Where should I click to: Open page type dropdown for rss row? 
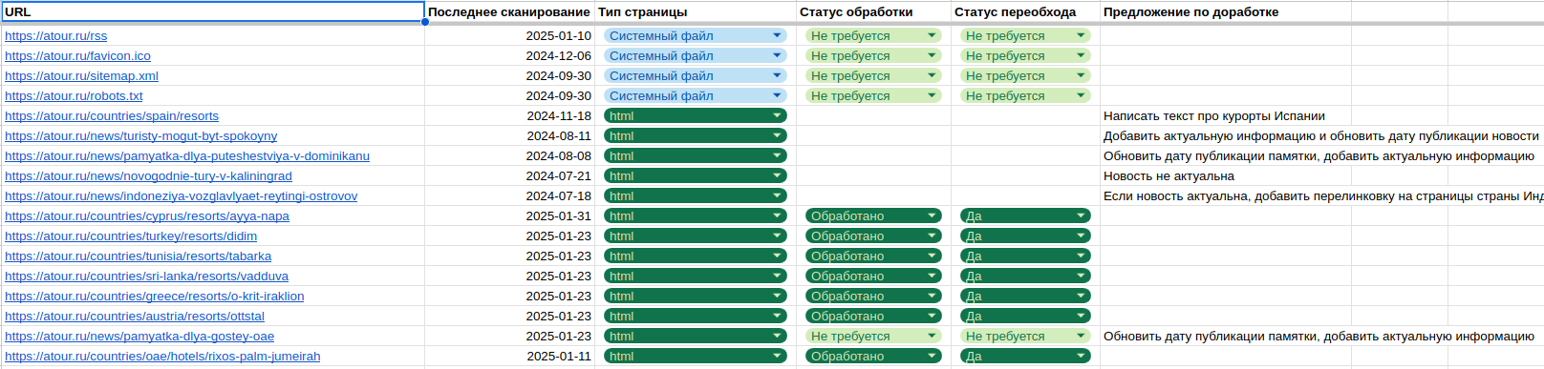tap(696, 36)
